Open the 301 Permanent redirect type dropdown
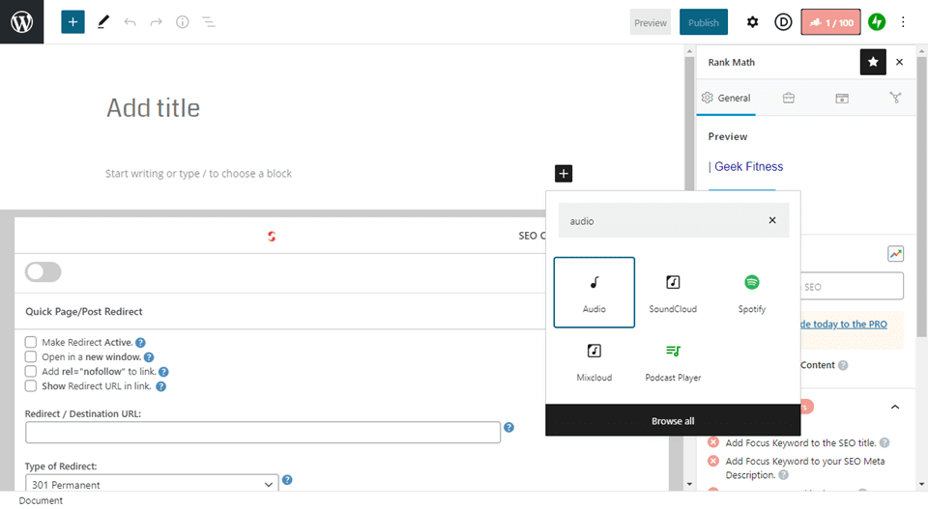Screen dimensions: 928x509 coord(152,484)
